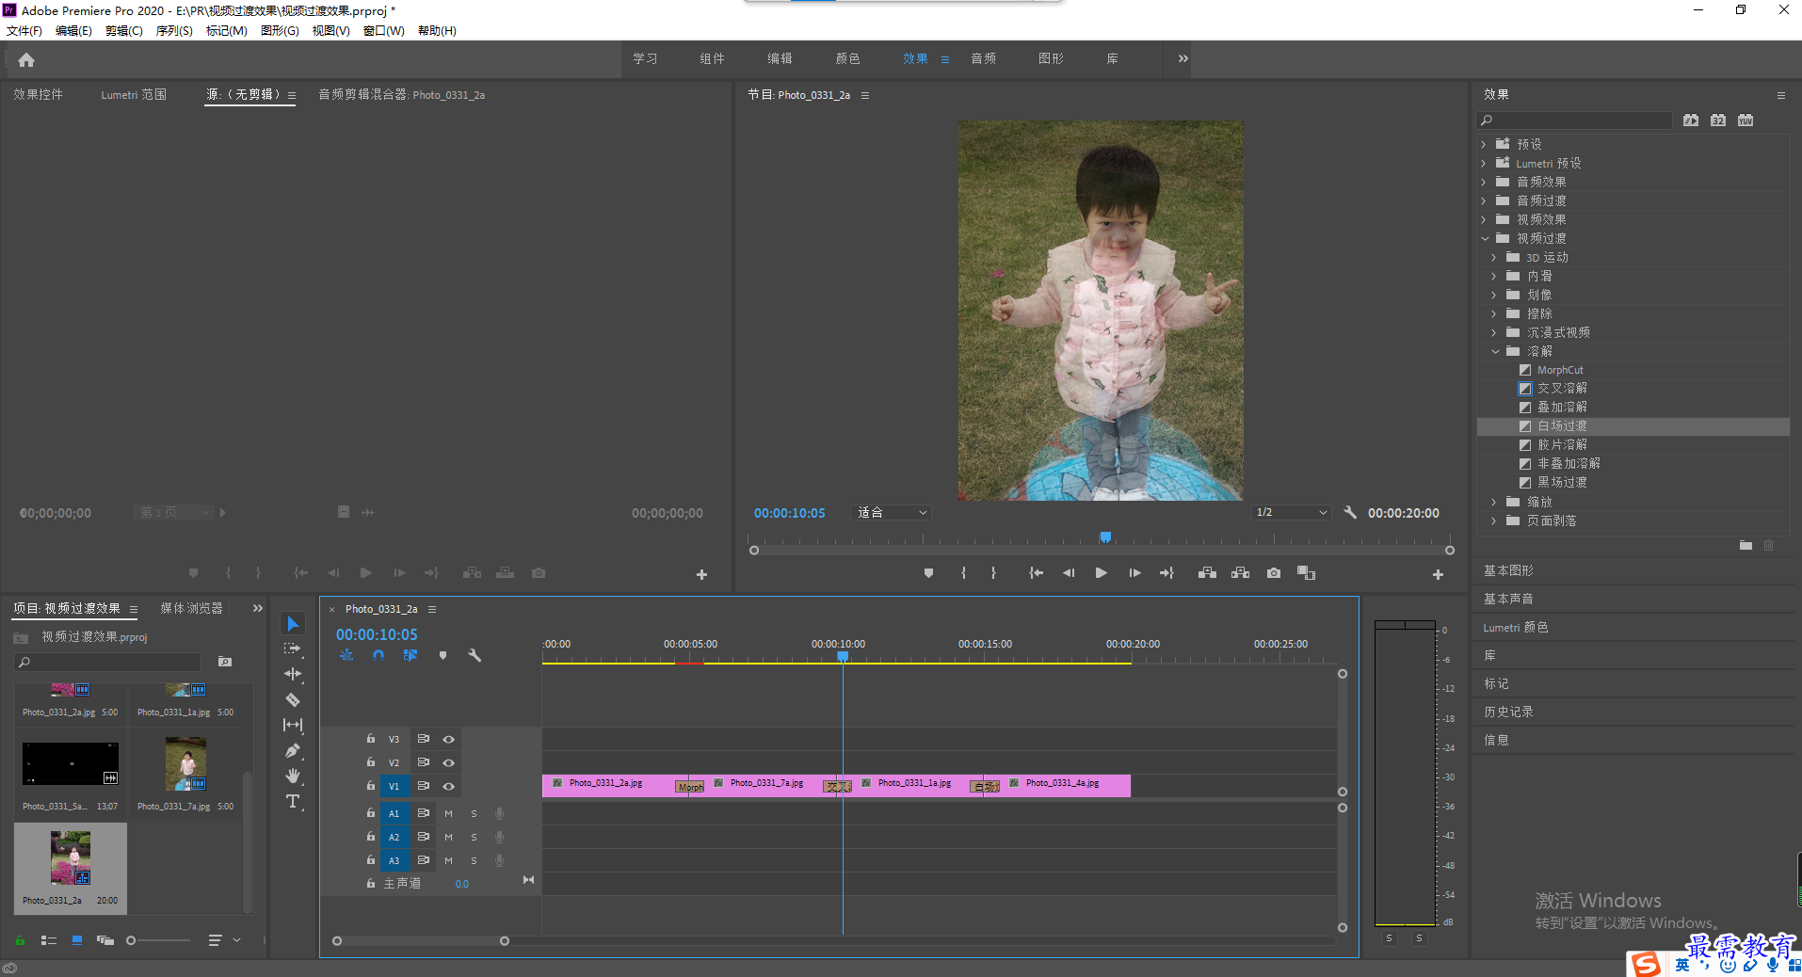Toggle V1 track output eye
The height and width of the screenshot is (977, 1802).
click(x=449, y=786)
